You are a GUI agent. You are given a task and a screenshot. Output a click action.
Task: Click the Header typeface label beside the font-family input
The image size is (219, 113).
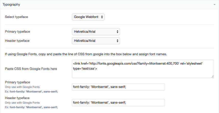click(17, 98)
